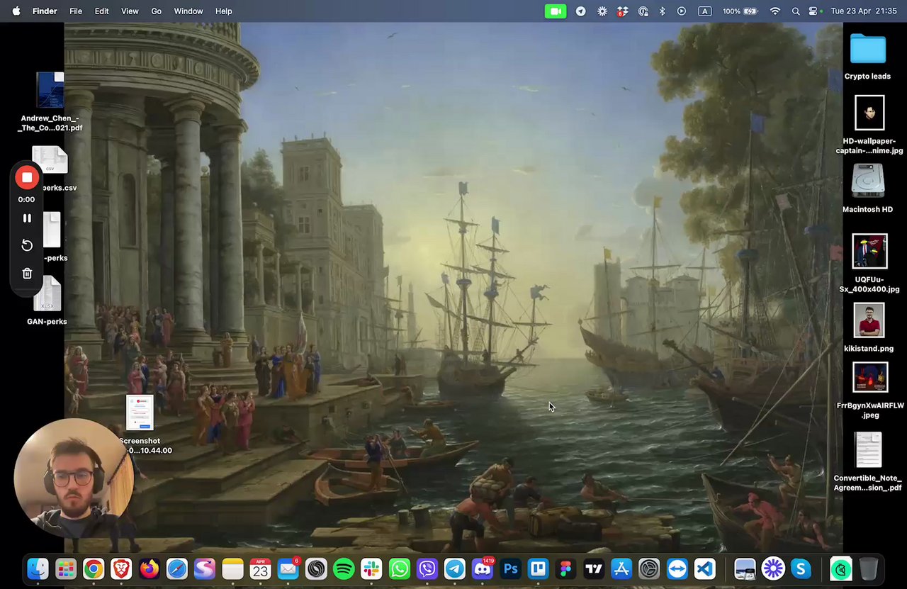This screenshot has width=907, height=589.
Task: Click the green camera indicator in menu bar
Action: click(x=556, y=11)
